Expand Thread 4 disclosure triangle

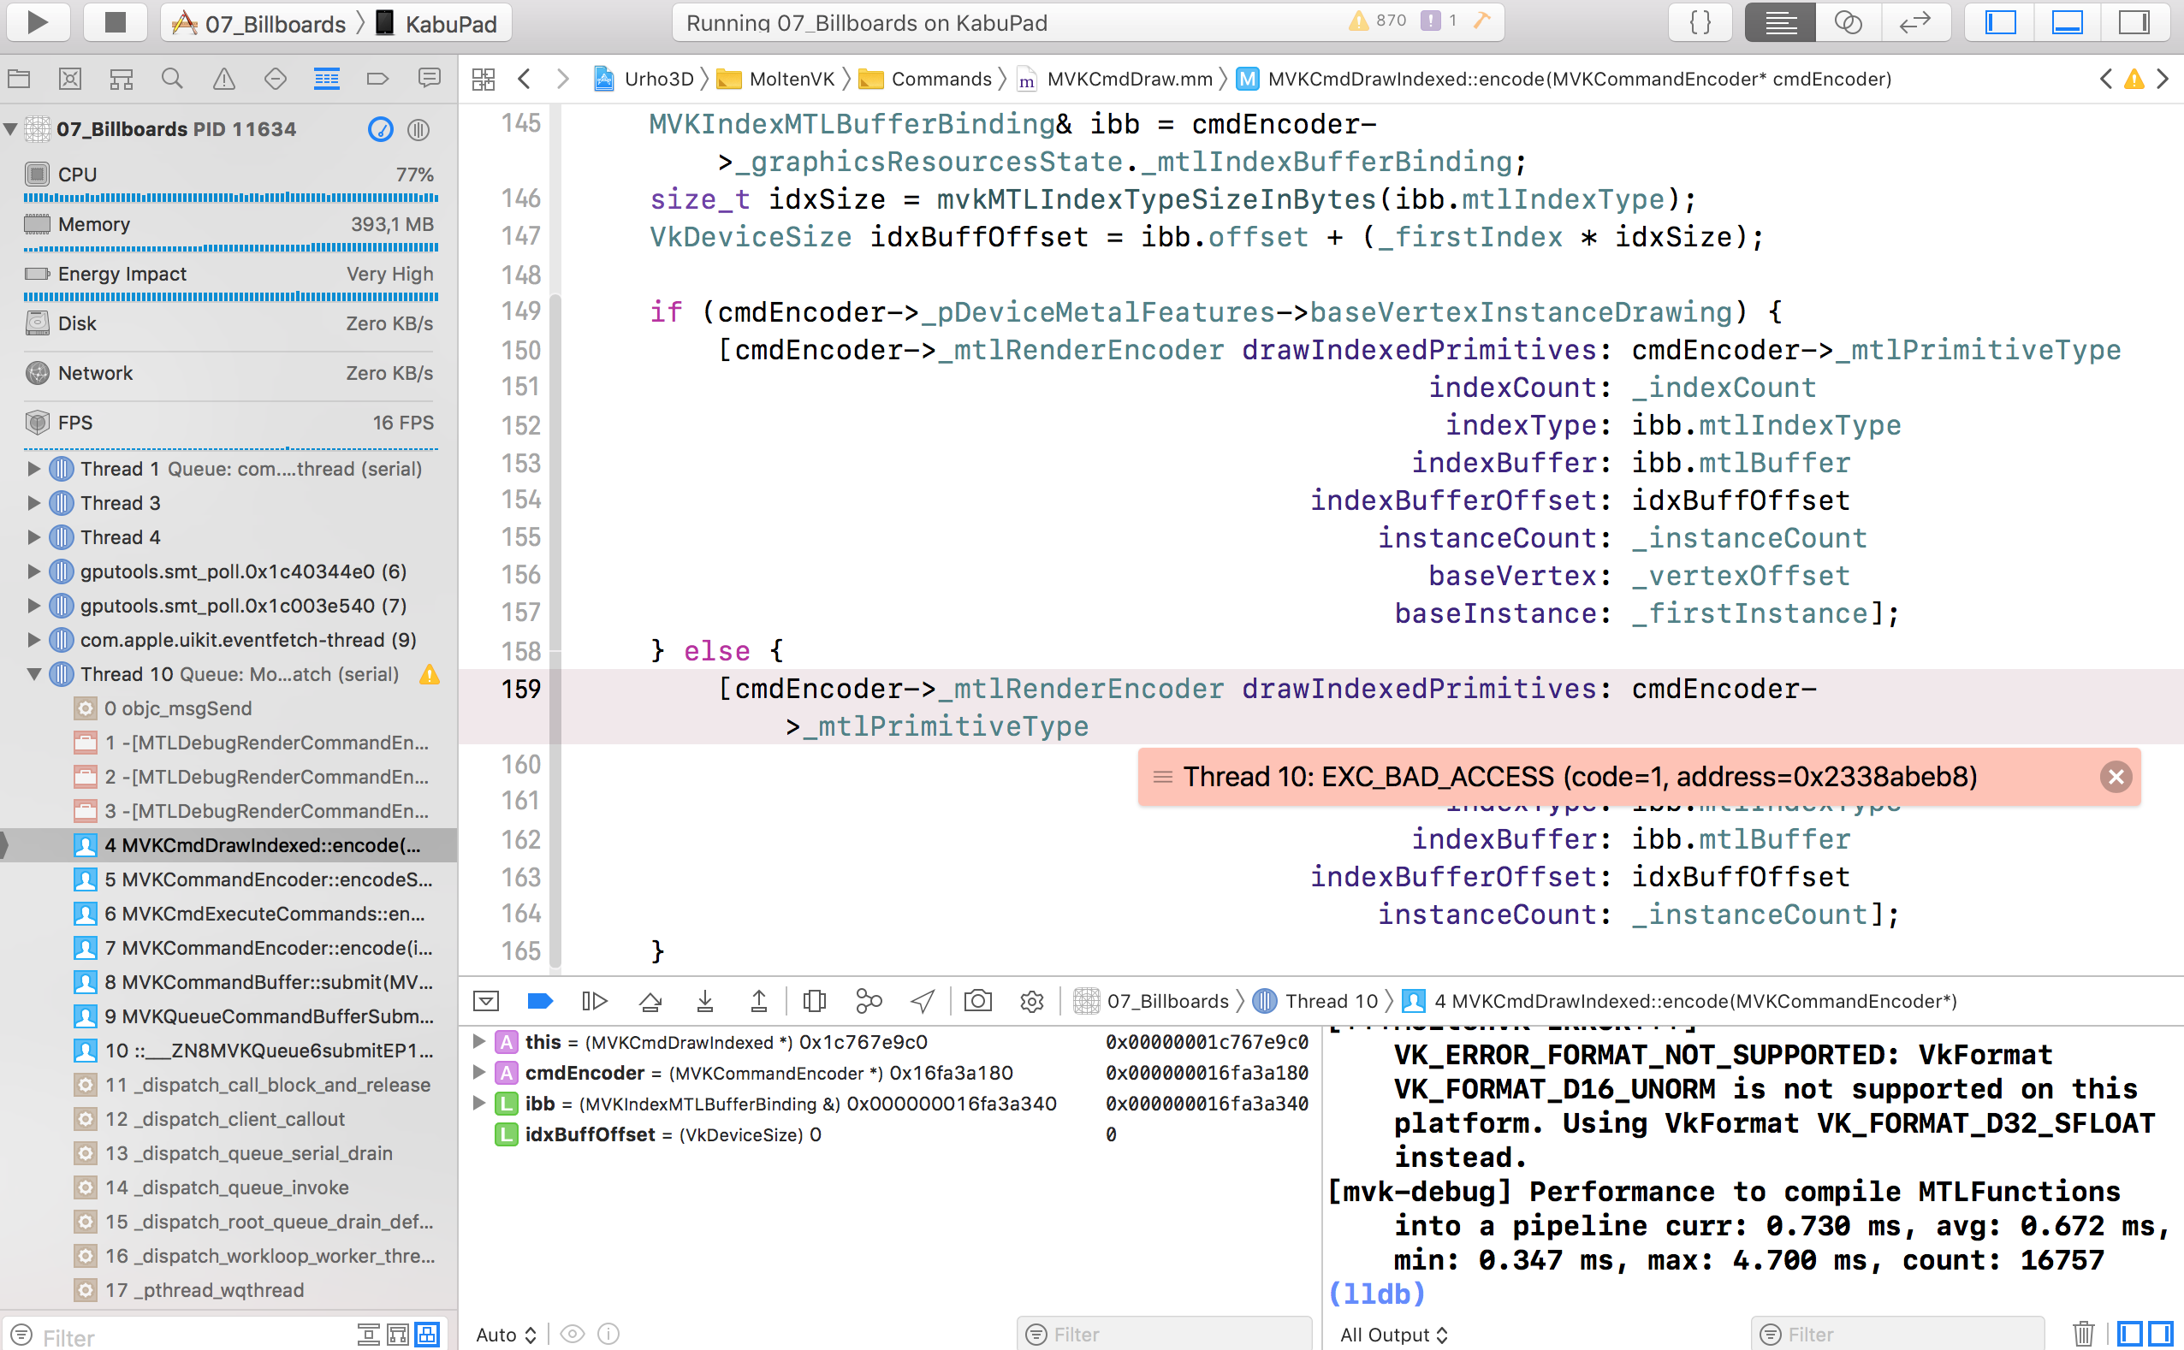34,536
